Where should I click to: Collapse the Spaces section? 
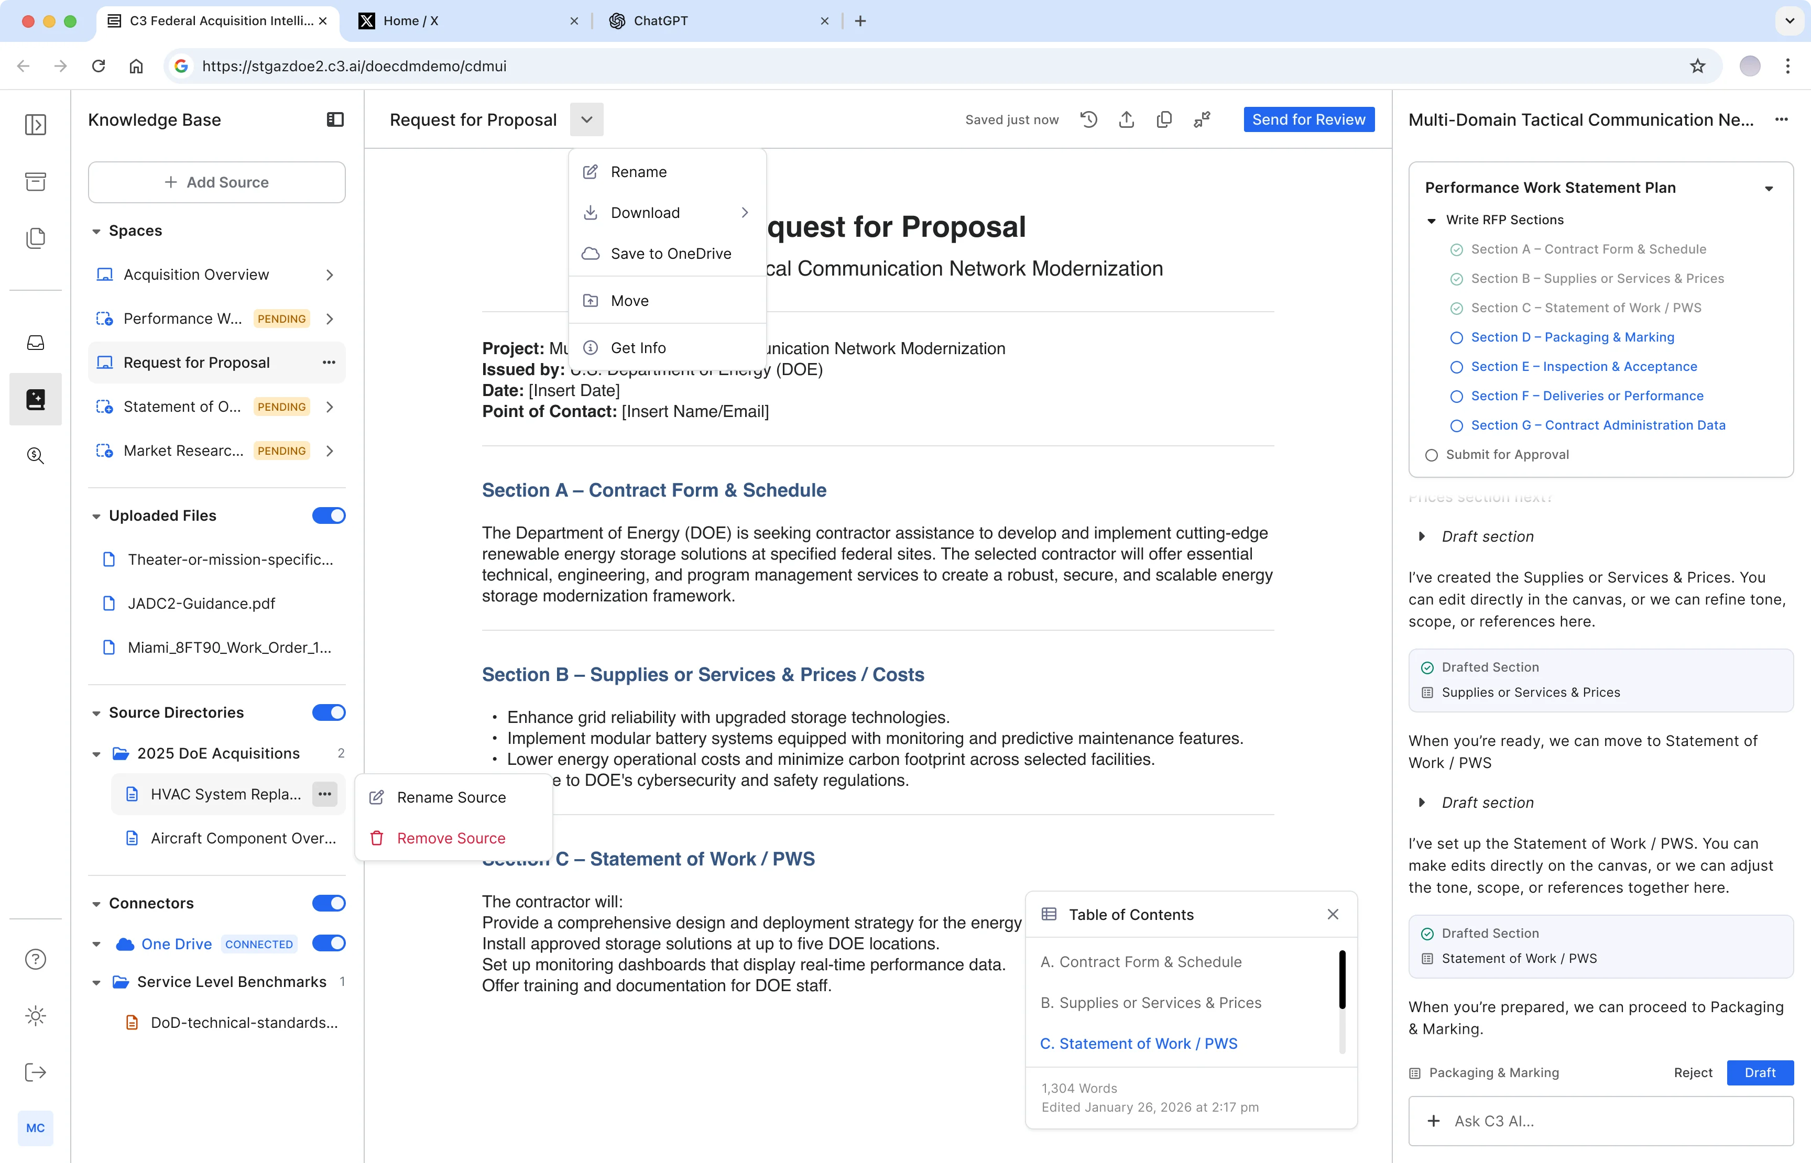(x=96, y=231)
